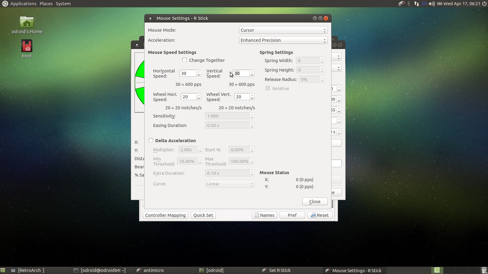Open the network connection tray icon
The height and width of the screenshot is (274, 488).
416,4
